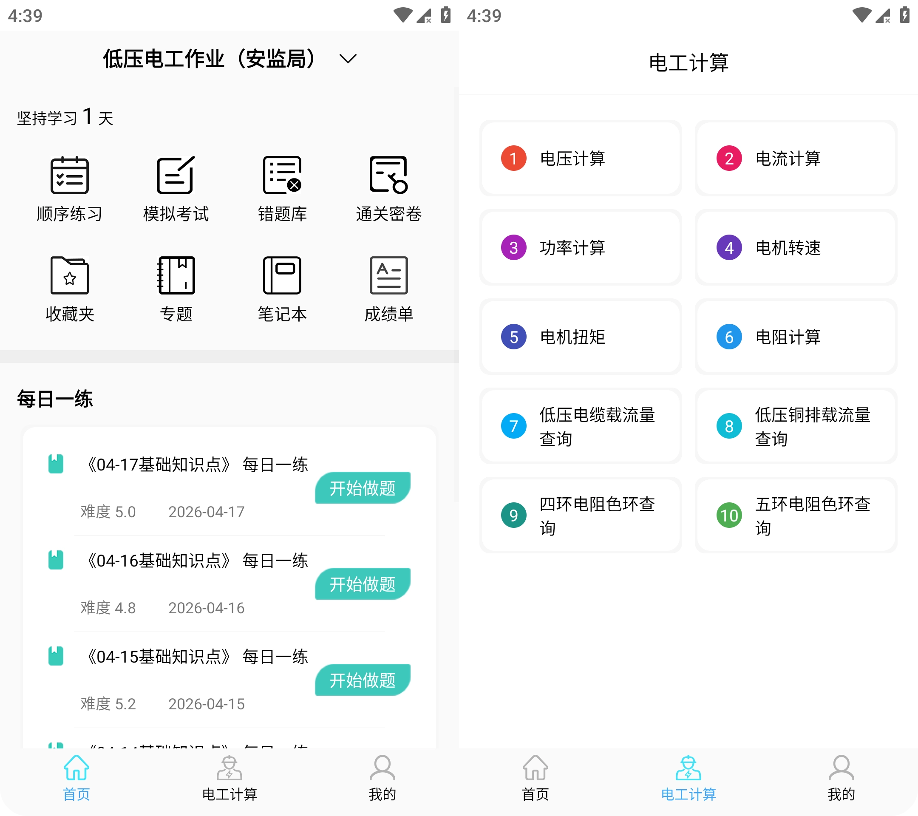
Task: Open the 笔记本 notebook icon
Action: [x=282, y=275]
